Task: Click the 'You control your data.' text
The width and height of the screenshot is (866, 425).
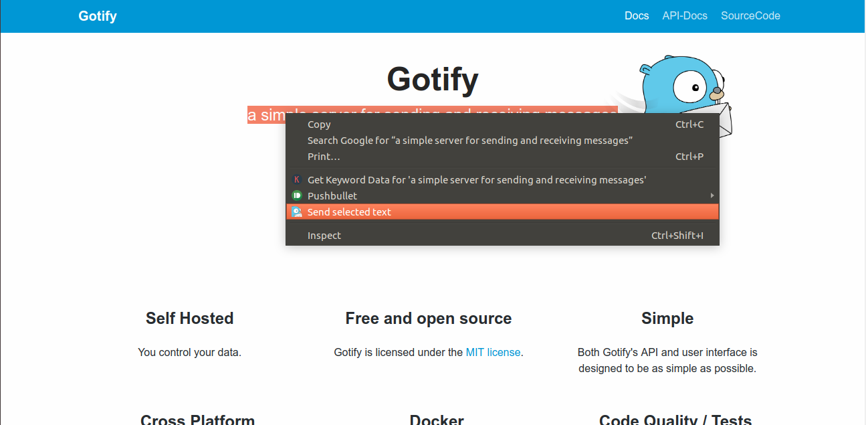Action: click(189, 352)
